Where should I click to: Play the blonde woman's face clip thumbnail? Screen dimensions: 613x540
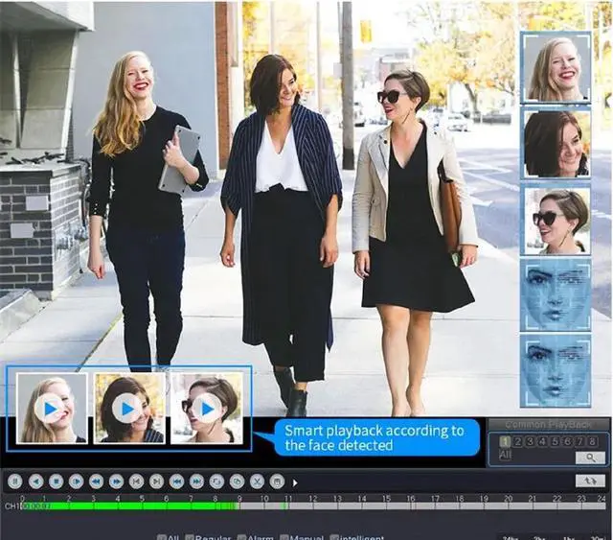pyautogui.click(x=50, y=409)
